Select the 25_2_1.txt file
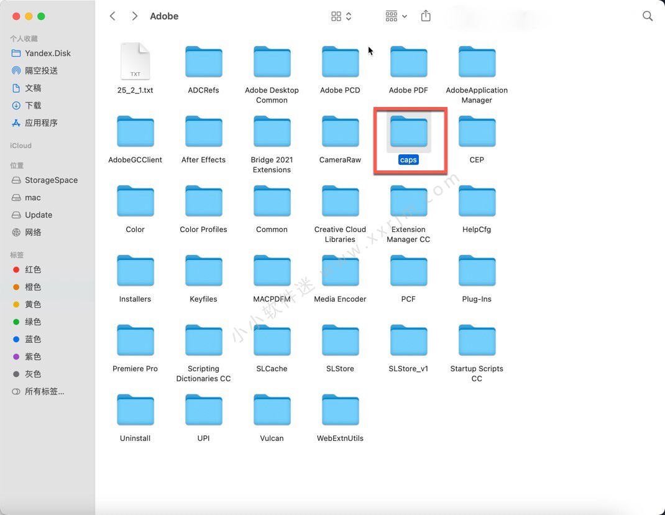The image size is (665, 515). [135, 62]
